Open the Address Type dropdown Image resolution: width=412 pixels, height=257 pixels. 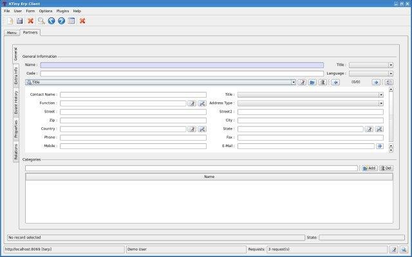tap(310, 103)
